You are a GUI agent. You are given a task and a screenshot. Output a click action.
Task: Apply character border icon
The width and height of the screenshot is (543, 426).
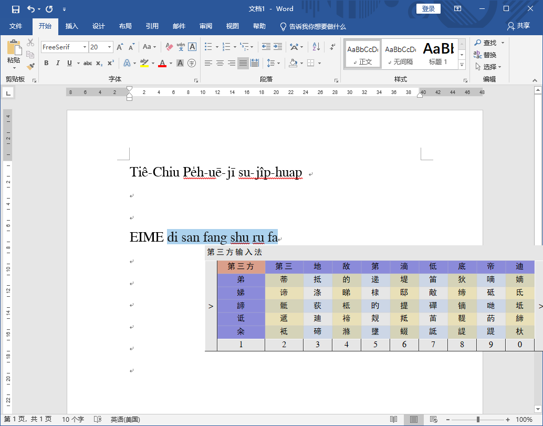[193, 47]
